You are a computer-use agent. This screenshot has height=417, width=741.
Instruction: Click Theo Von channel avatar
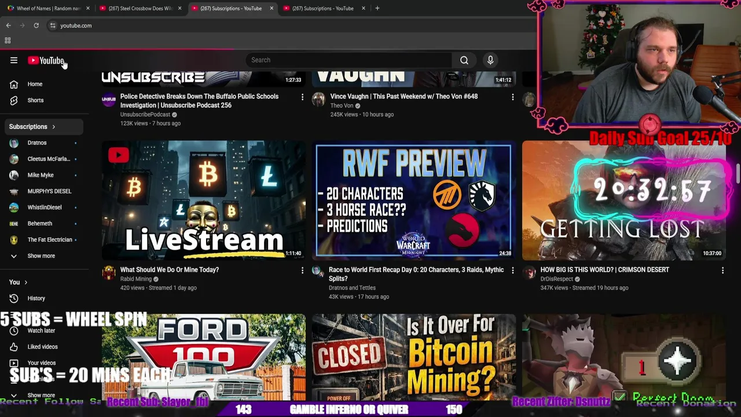tap(318, 100)
